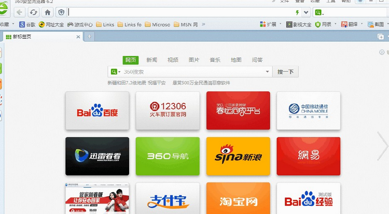Open the MSN 网 bookmark folder
The image size is (389, 214).
point(186,24)
